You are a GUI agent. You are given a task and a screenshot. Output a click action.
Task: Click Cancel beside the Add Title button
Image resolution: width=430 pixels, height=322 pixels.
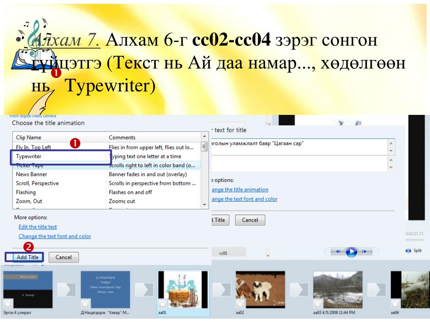[x=64, y=257]
